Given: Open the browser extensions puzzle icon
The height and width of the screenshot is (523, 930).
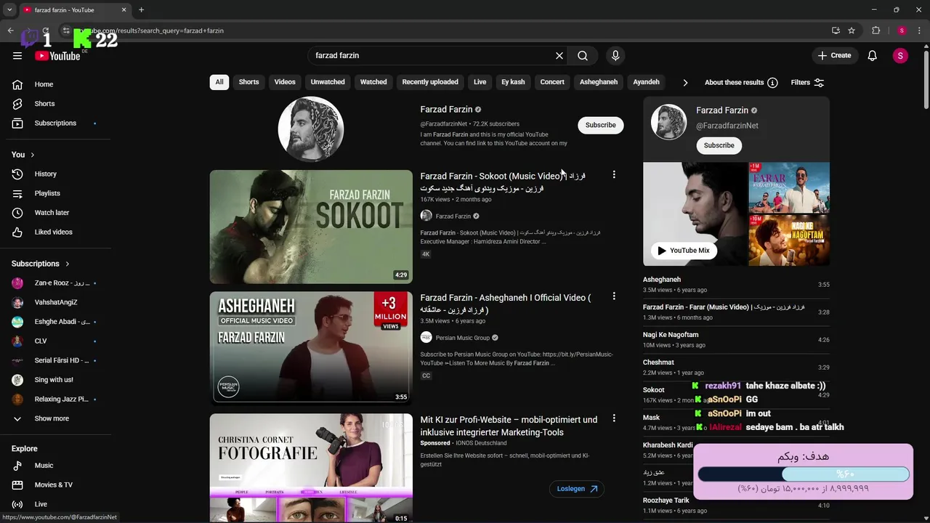Looking at the screenshot, I should tap(876, 31).
